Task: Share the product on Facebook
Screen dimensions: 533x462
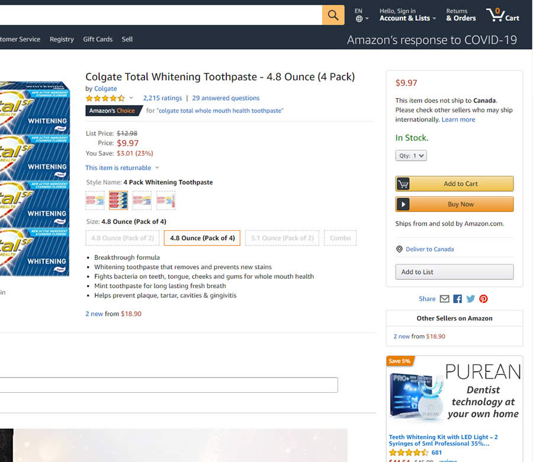Action: tap(457, 299)
